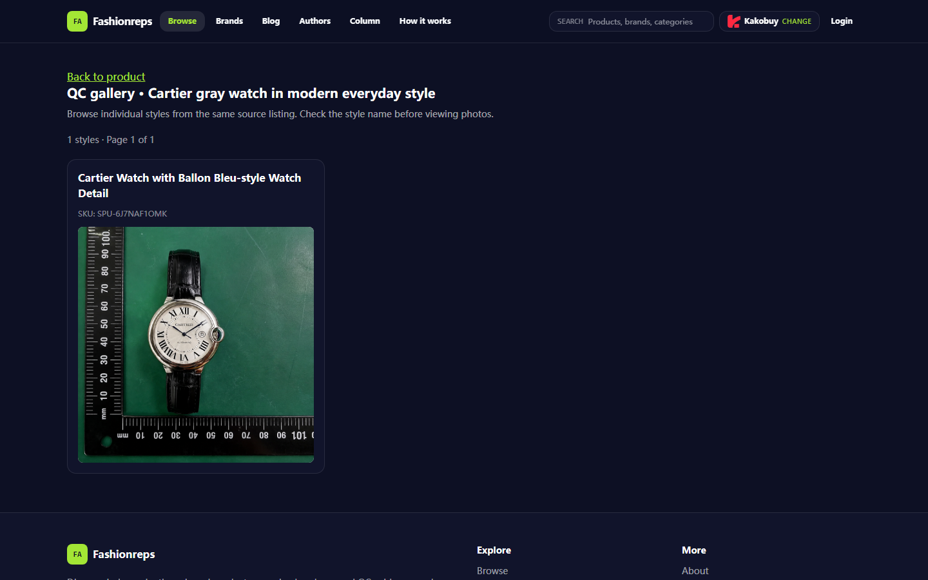Click CHANGE to switch the agent
The width and height of the screenshot is (928, 580).
(x=797, y=21)
